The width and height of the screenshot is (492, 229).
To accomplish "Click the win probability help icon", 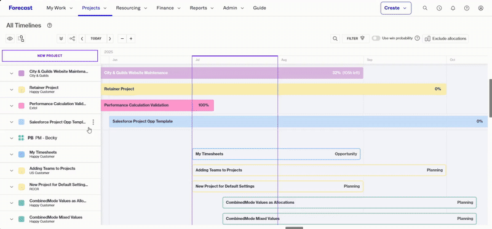I will [417, 38].
